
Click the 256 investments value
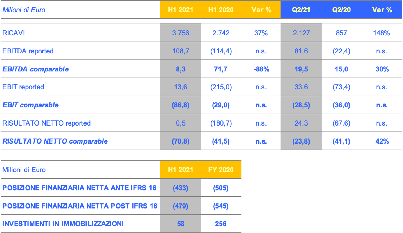pyautogui.click(x=221, y=224)
